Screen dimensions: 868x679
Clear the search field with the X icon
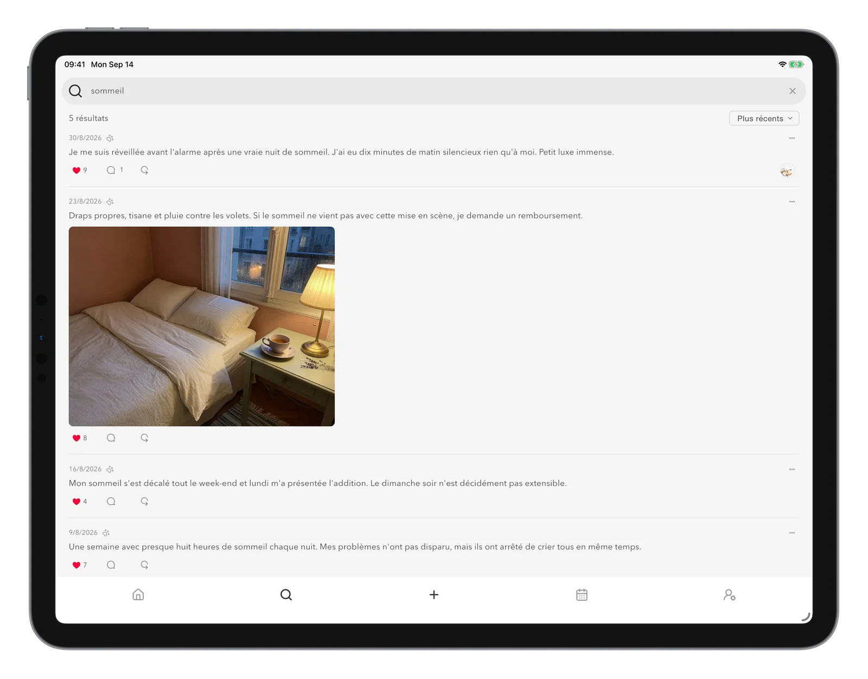(792, 91)
